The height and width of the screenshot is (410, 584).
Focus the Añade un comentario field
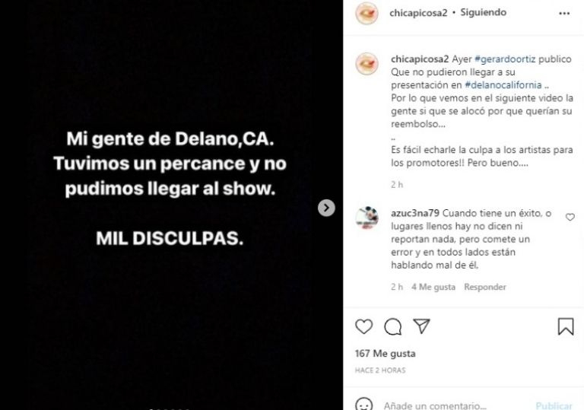click(x=455, y=405)
